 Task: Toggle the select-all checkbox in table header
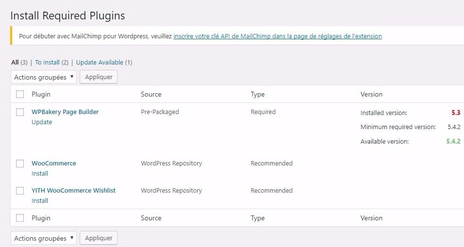tap(20, 94)
